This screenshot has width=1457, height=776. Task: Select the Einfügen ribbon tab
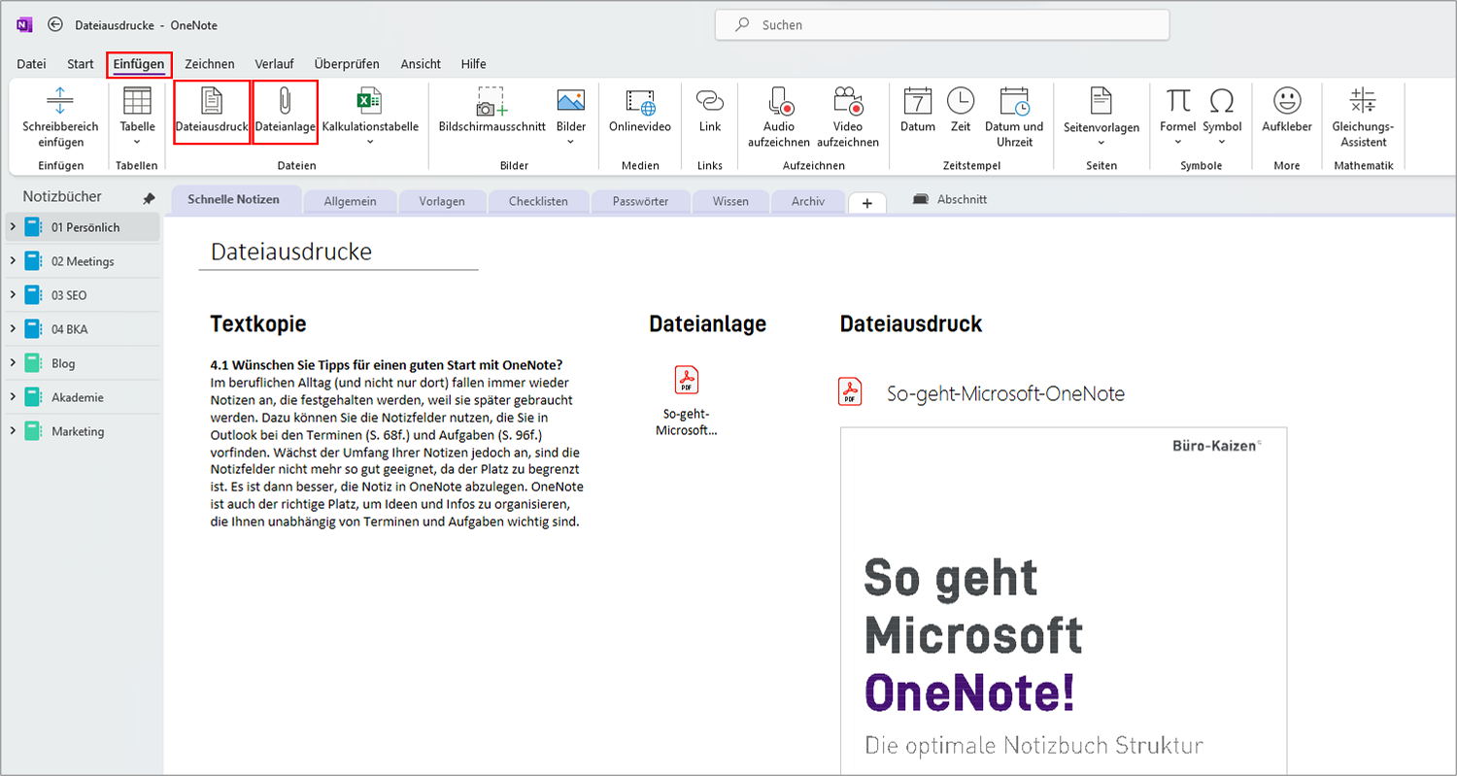139,64
